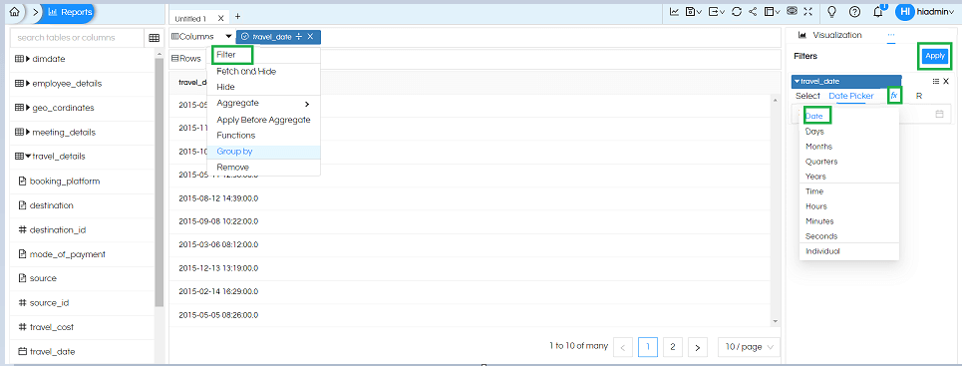Open the notifications bell

[878, 11]
